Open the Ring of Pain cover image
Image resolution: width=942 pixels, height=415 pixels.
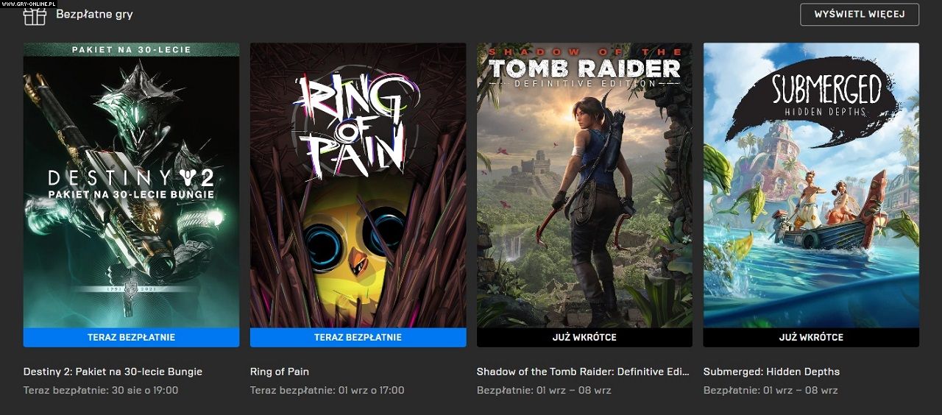358,185
